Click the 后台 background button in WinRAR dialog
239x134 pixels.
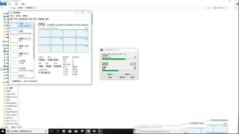(110, 74)
